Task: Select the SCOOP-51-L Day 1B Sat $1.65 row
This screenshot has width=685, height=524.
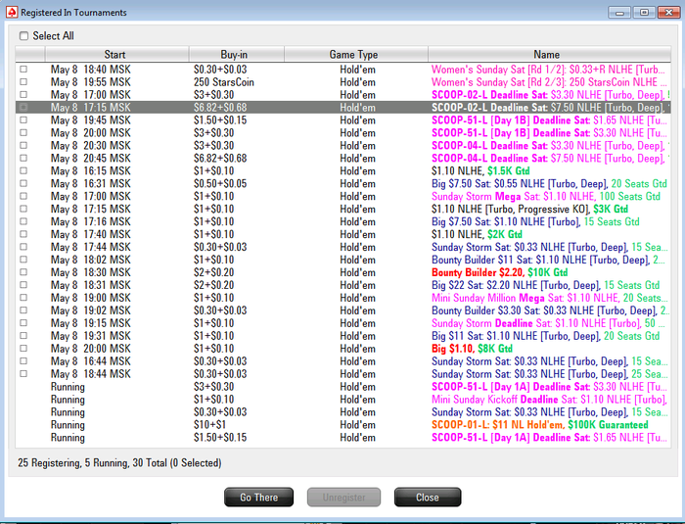Action: 342,119
